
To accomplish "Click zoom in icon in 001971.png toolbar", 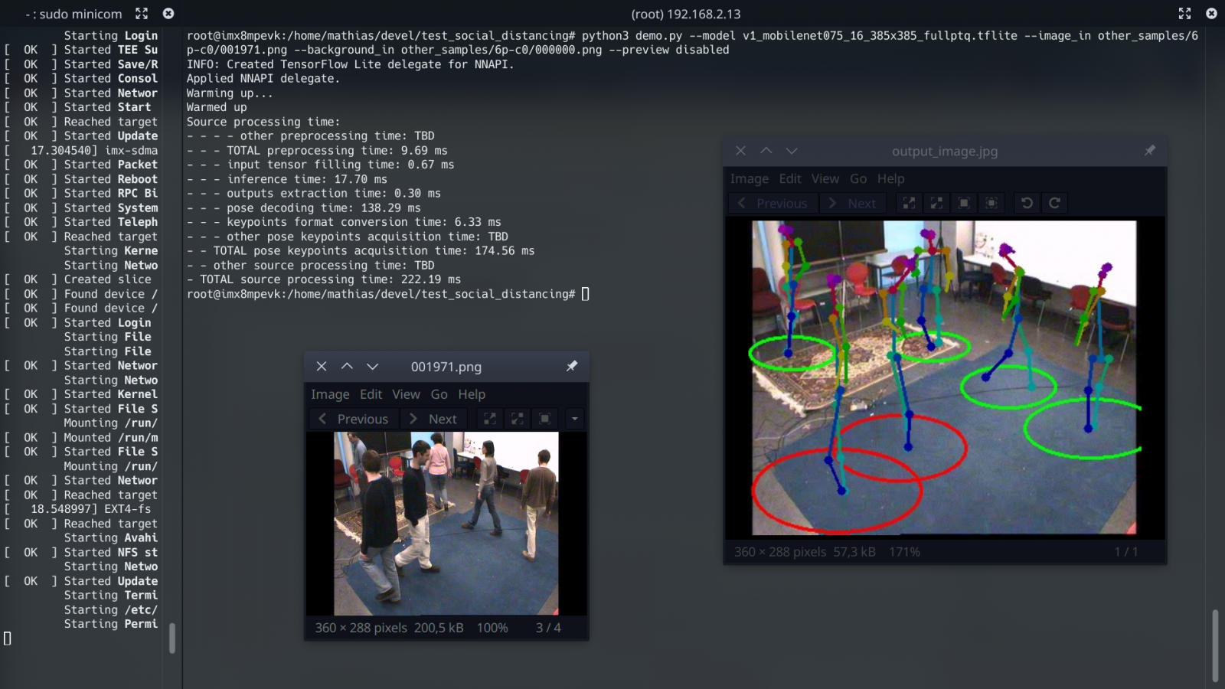I will click(x=490, y=419).
